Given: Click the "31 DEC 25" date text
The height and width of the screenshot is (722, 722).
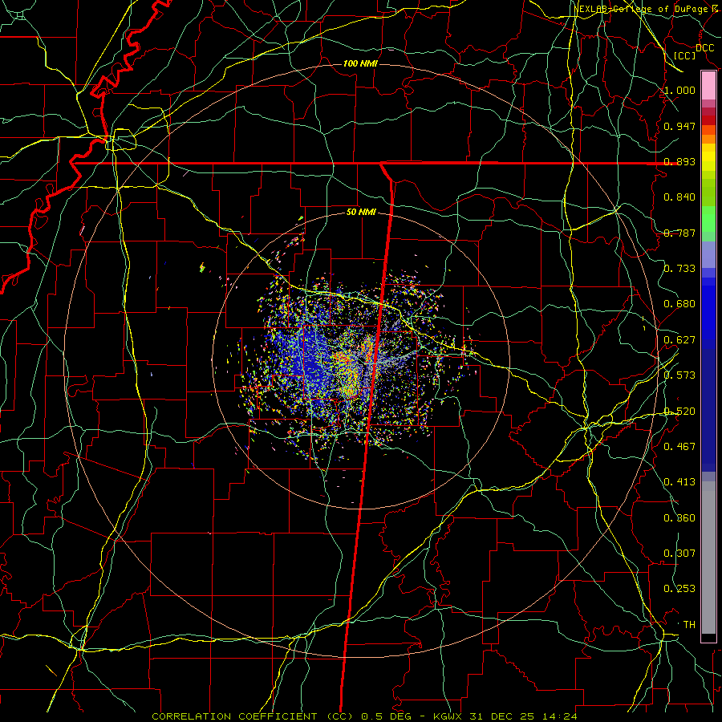Looking at the screenshot, I should 501,716.
